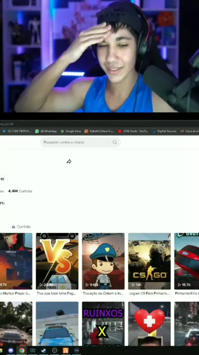Open the WhatsApp bookmark
This screenshot has height=355, width=199.
tap(46, 131)
